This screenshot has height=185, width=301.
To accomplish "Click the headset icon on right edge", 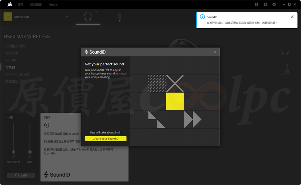I will [285, 52].
